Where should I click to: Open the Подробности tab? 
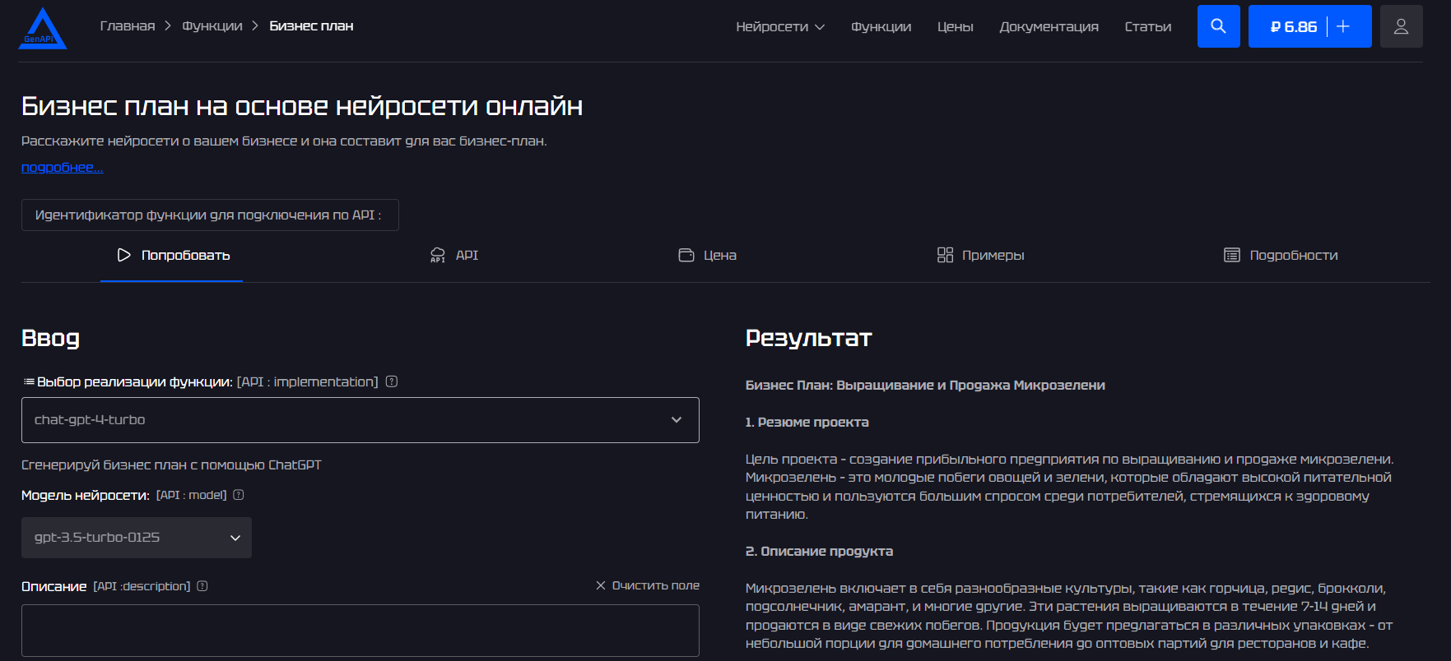[1281, 255]
